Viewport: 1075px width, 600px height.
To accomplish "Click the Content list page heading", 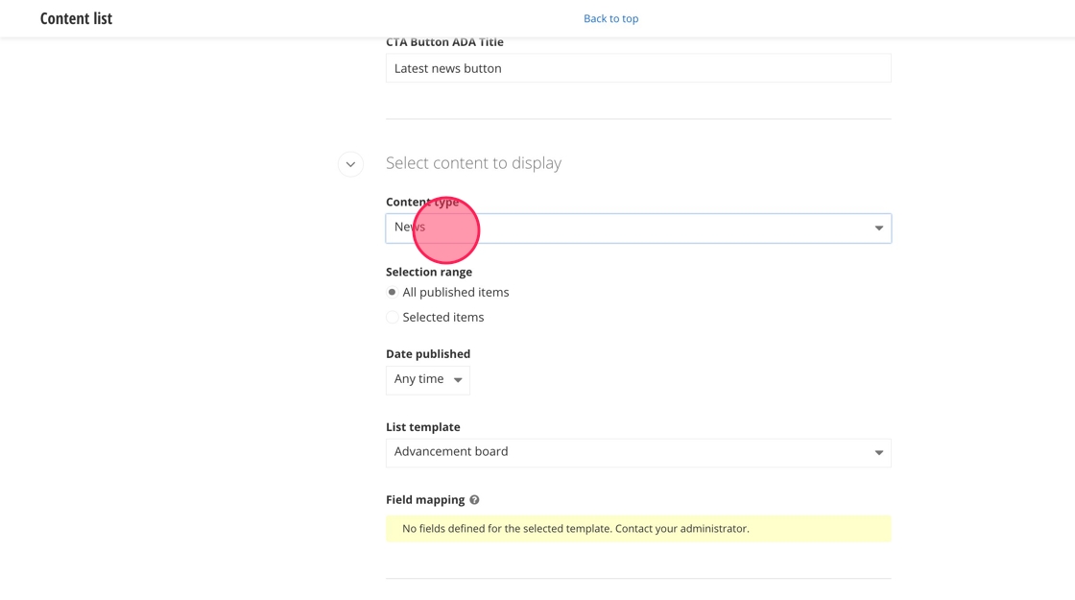I will point(76,18).
